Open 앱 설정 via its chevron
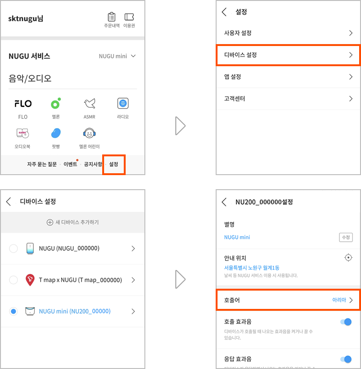This screenshot has width=361, height=369. click(351, 77)
